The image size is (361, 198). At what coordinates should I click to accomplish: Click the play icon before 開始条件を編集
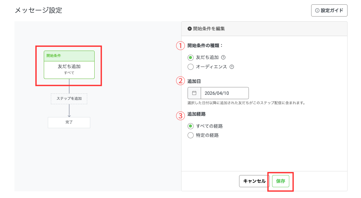(x=190, y=29)
